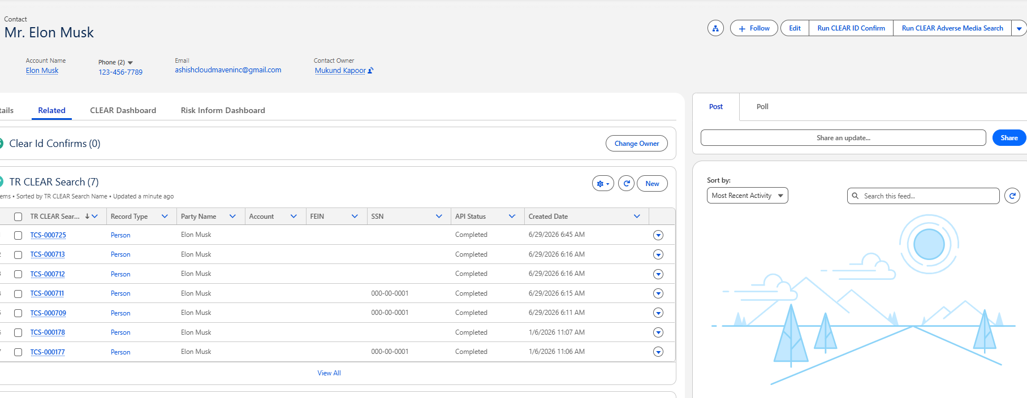The height and width of the screenshot is (398, 1027).
Task: Refresh the Chatter feed
Action: click(1012, 196)
